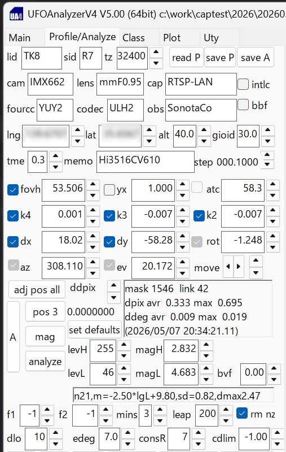Increase leap value with up arrow
286x452 pixels.
coord(226,409)
